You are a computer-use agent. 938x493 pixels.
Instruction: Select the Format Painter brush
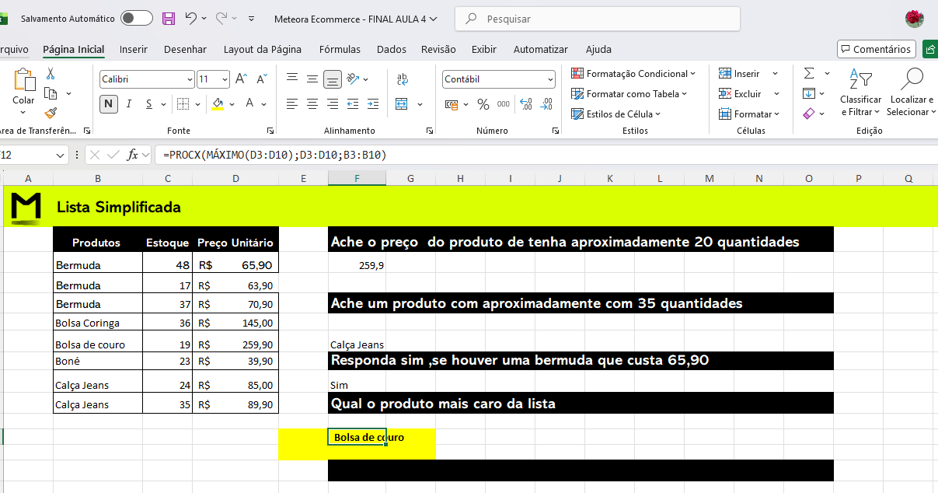tap(51, 113)
